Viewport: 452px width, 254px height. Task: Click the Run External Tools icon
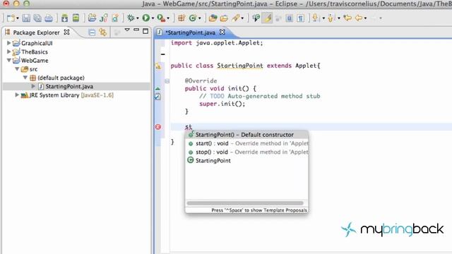161,18
